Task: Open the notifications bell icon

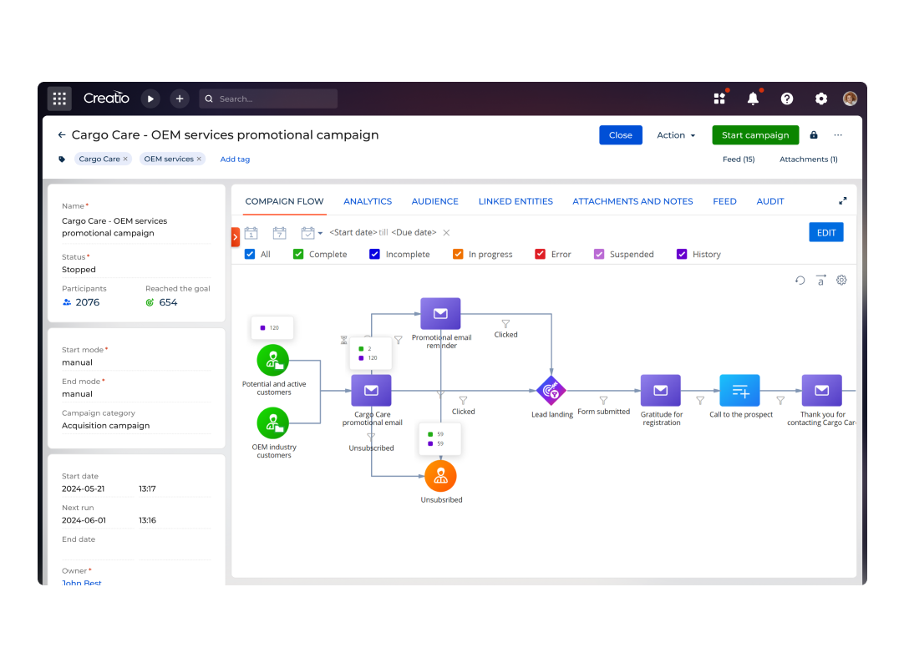Action: (x=753, y=99)
